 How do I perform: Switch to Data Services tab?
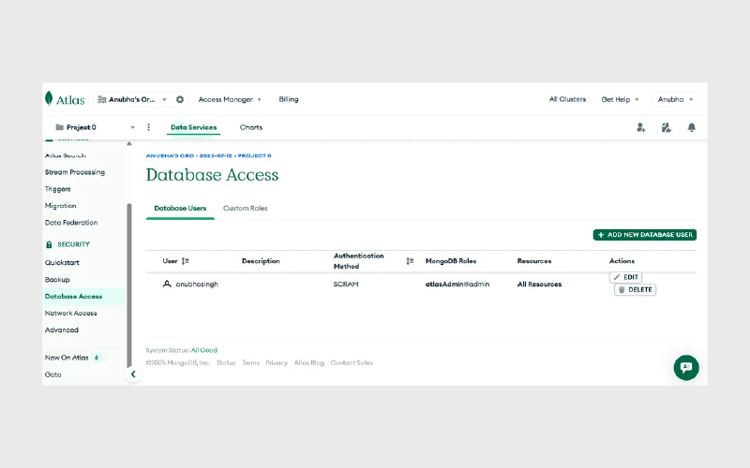click(x=194, y=127)
